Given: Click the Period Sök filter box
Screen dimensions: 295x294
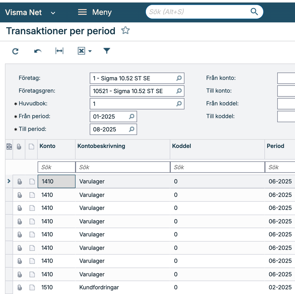Looking at the screenshot, I should (x=280, y=167).
